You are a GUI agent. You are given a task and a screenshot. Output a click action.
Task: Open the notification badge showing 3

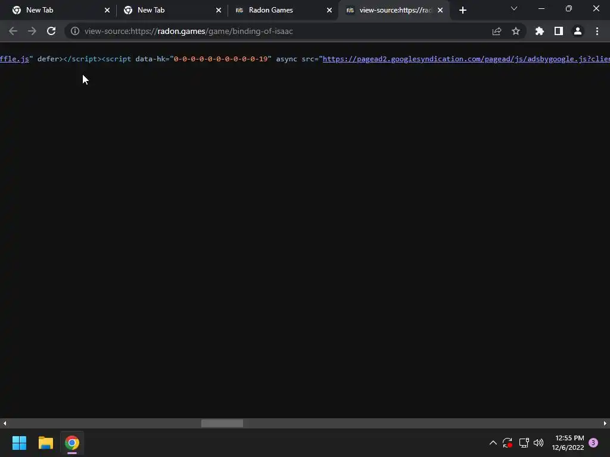pyautogui.click(x=593, y=443)
